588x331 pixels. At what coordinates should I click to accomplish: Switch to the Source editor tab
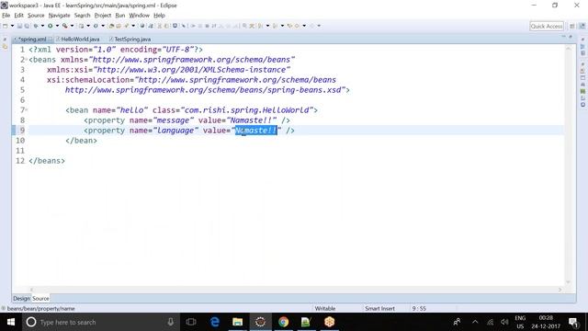pos(40,298)
